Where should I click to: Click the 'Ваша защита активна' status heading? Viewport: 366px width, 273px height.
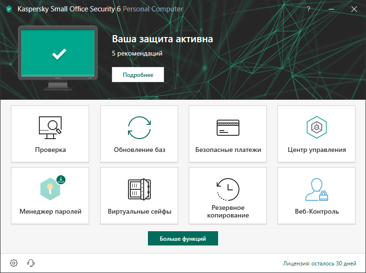pos(163,39)
